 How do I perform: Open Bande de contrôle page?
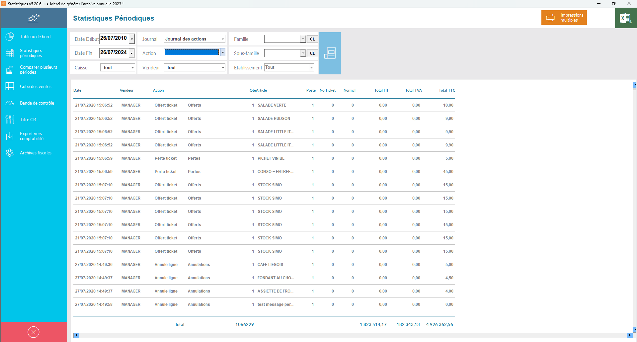37,103
